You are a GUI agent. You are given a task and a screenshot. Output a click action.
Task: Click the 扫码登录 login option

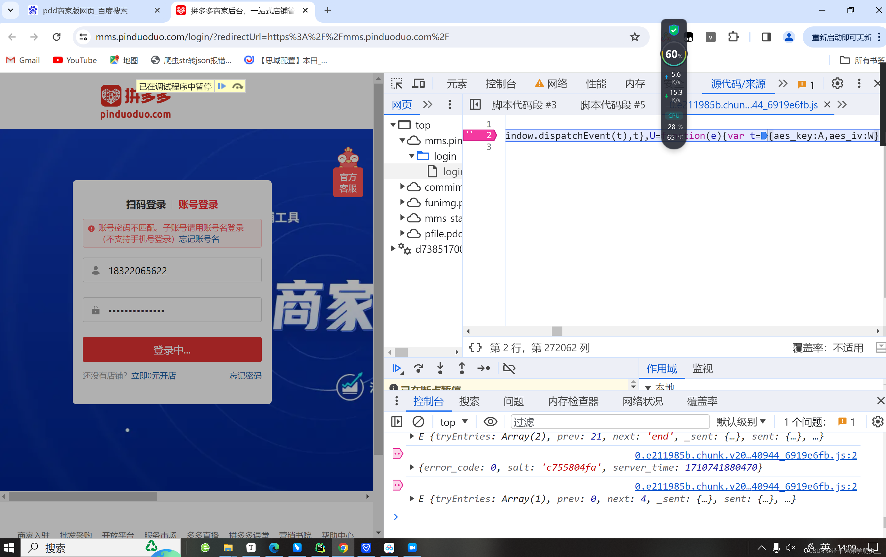coord(146,204)
